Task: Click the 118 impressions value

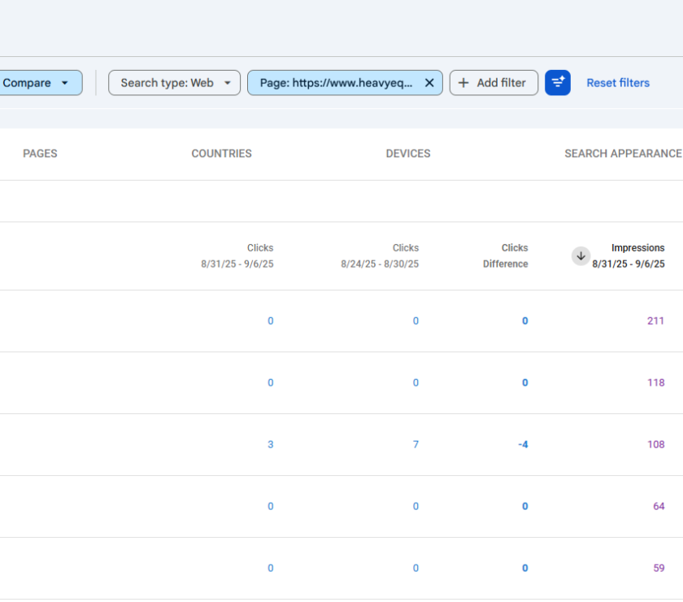Action: 655,382
